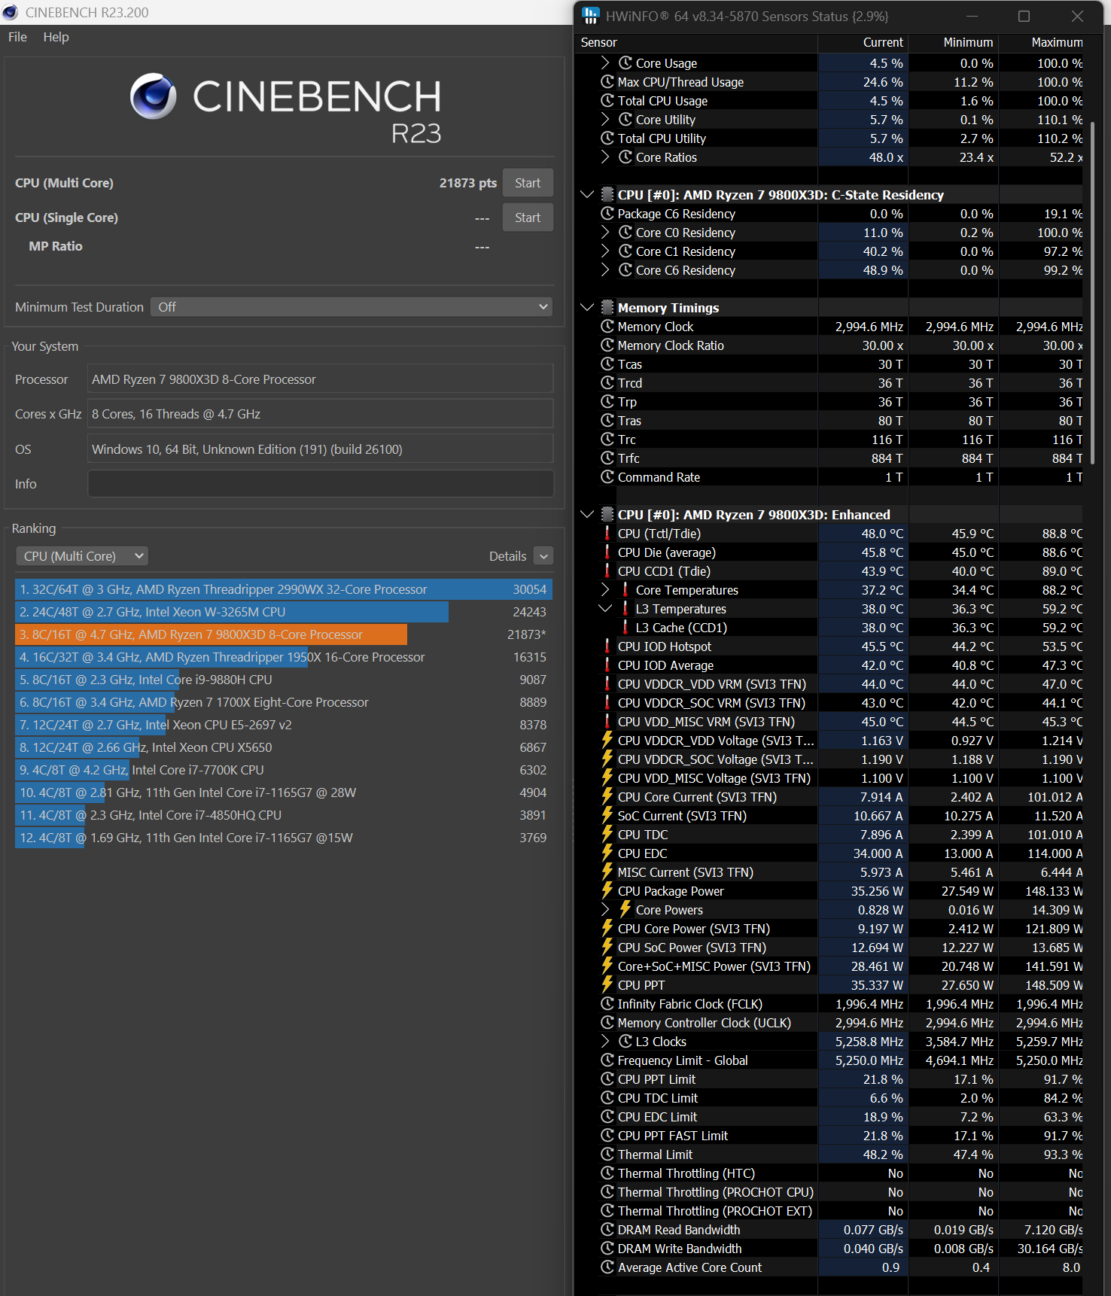Expand the Core C0 Residency row
The width and height of the screenshot is (1111, 1296).
coord(605,233)
